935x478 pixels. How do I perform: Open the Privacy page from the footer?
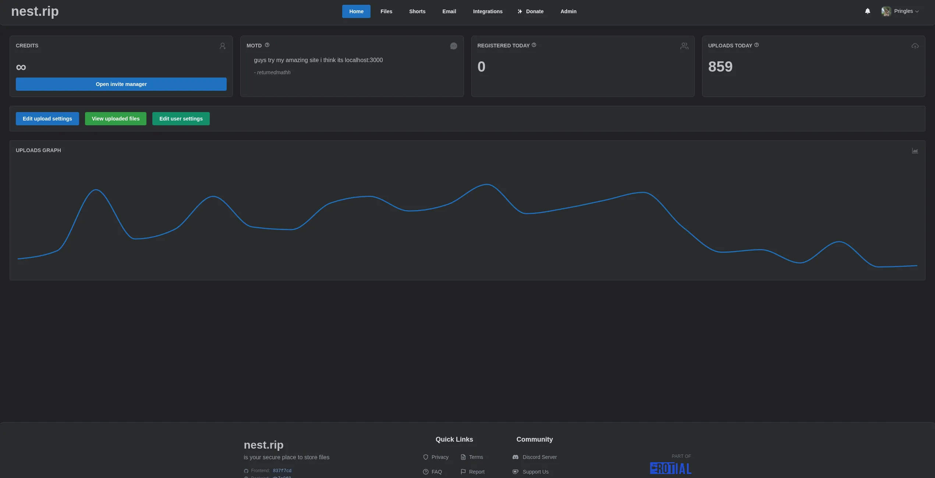440,457
